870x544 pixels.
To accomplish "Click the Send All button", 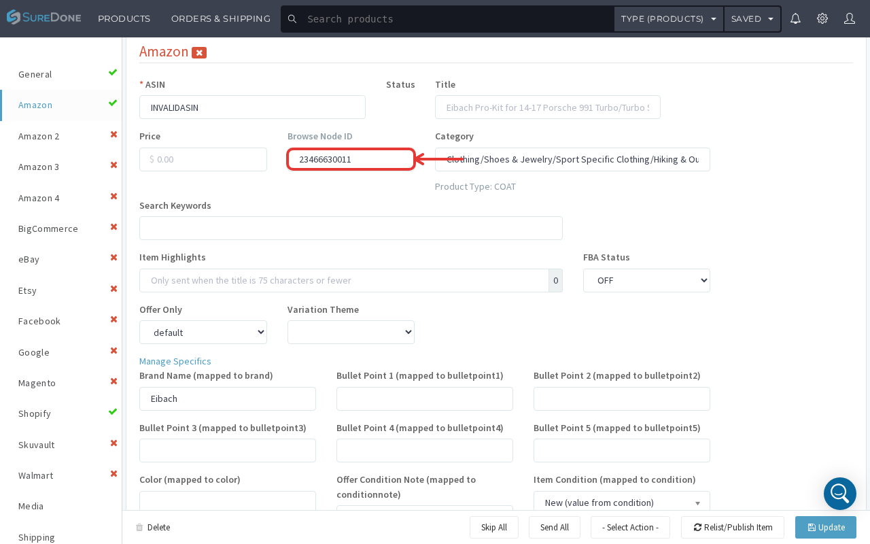I will pos(555,528).
